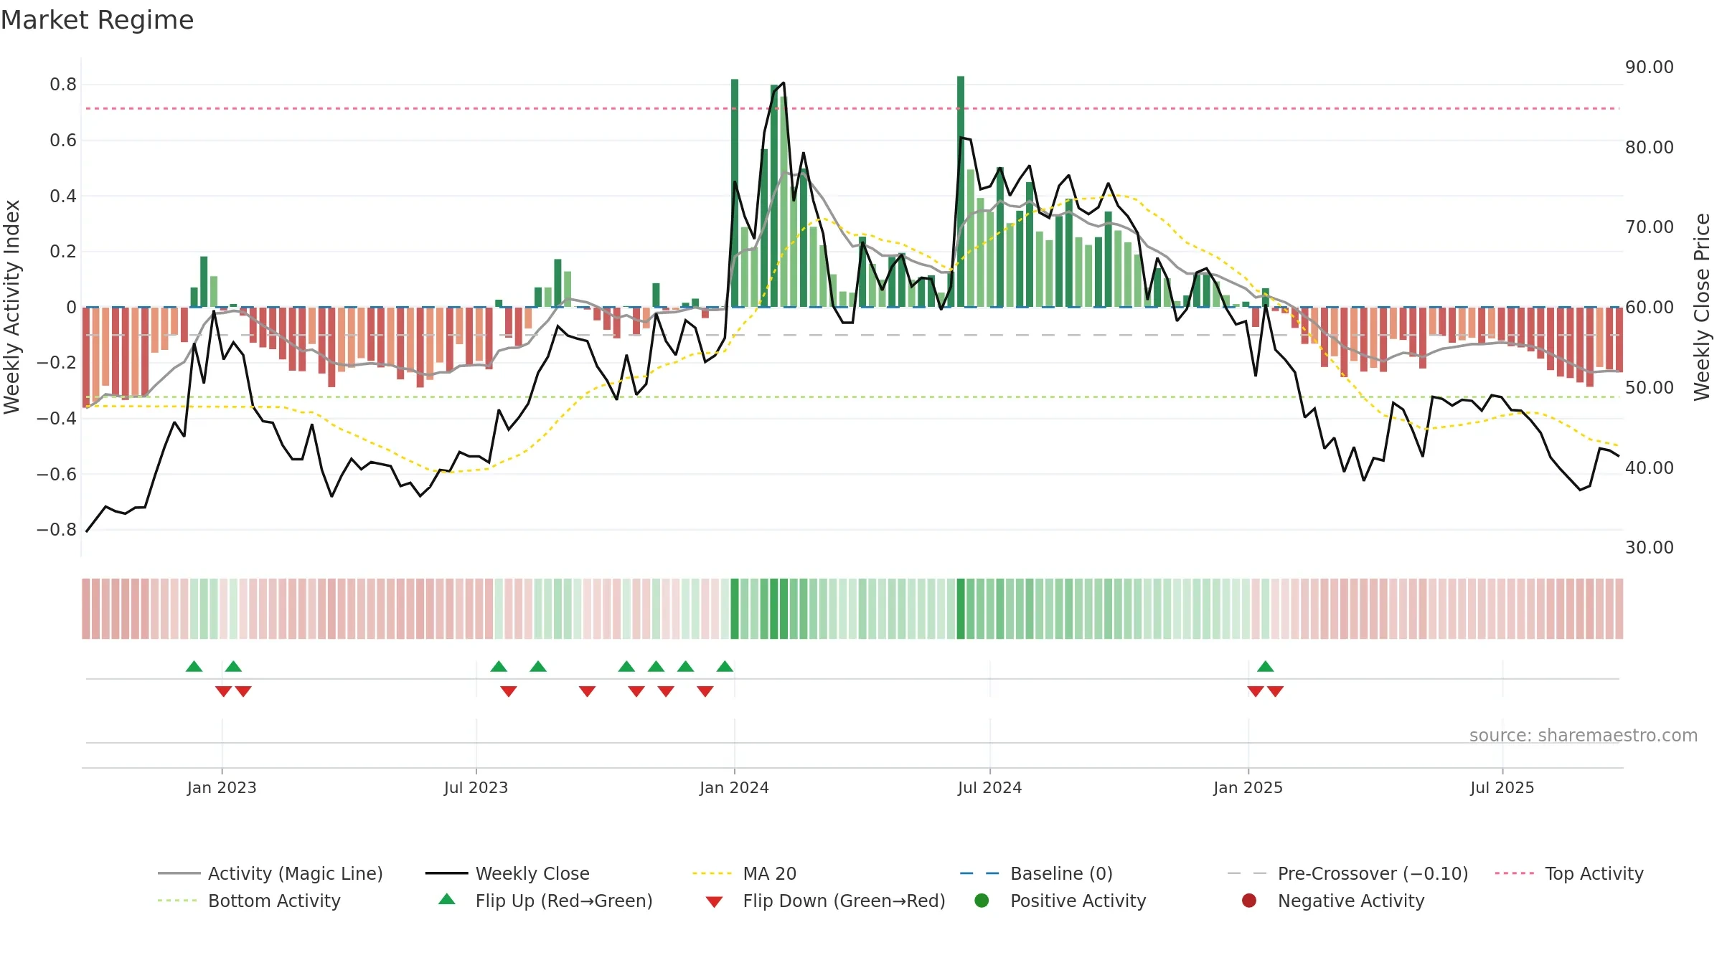
Task: Click the leftmost green flip-up triangle marker
Action: tap(194, 666)
